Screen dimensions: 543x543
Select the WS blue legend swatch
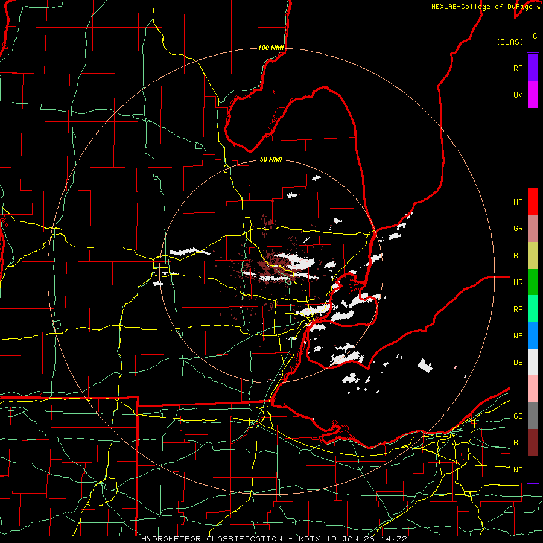click(533, 335)
